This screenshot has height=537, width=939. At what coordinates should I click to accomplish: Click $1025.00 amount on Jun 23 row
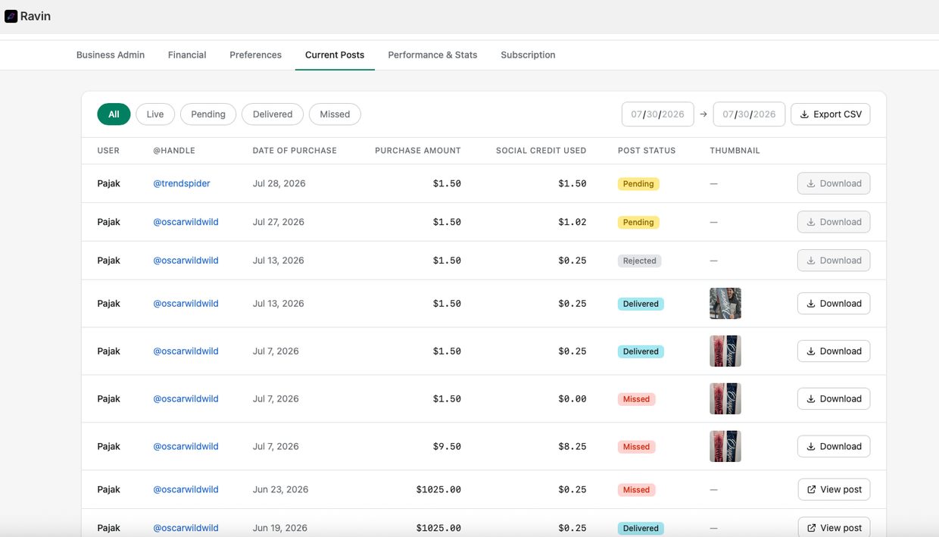[438, 489]
